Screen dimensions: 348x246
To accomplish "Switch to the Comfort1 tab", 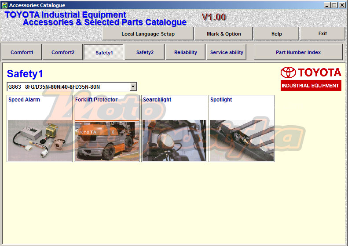I will tap(22, 52).
